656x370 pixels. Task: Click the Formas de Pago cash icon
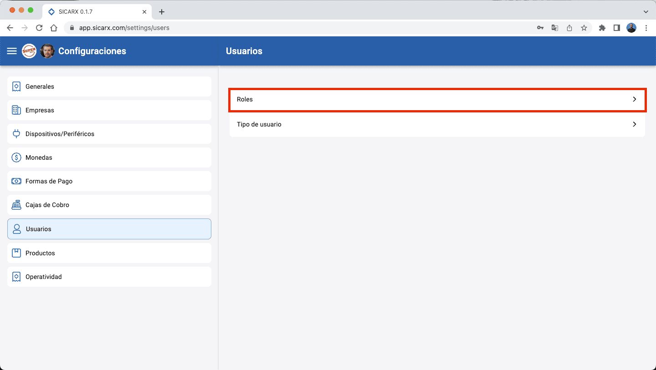(x=16, y=181)
